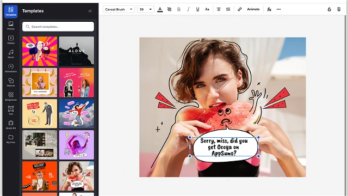Click the Search templates input field
Viewport: 348px width, 196px height.
(58, 27)
